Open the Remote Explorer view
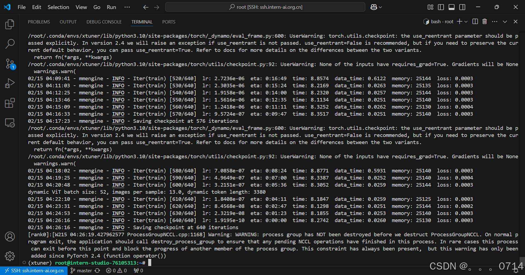Image resolution: width=525 pixels, height=275 pixels. tap(10, 123)
